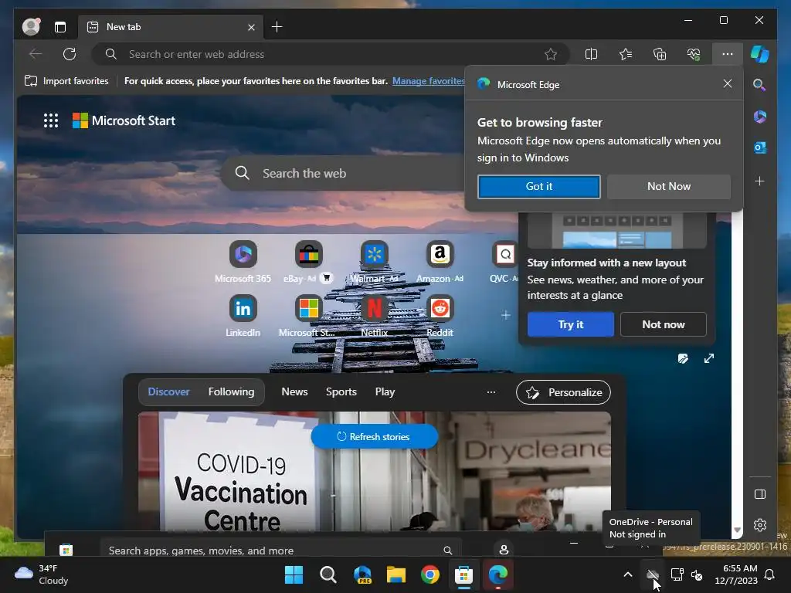Toggle the sidebar hide panel icon
Screen dimensions: 791x593
pyautogui.click(x=760, y=494)
